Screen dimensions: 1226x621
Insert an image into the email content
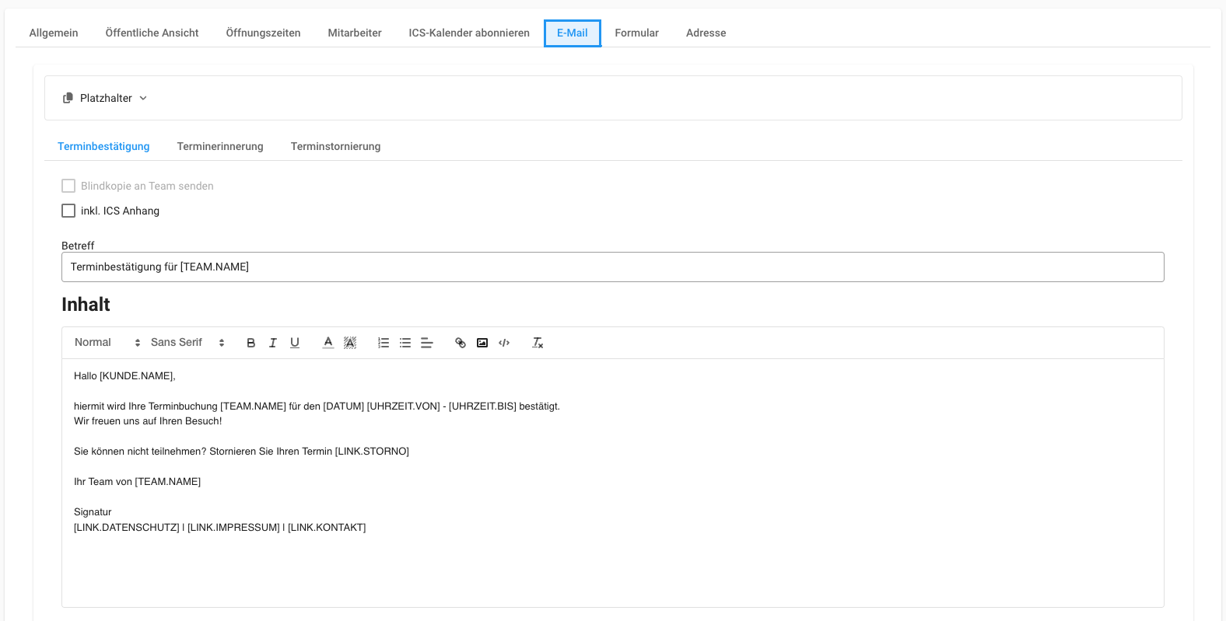pos(482,343)
